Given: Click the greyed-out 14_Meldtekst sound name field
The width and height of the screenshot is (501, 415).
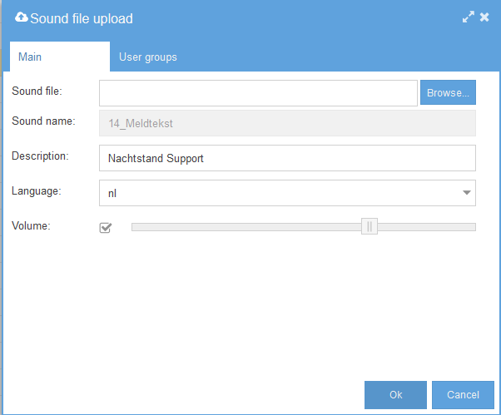Looking at the screenshot, I should coord(287,123).
